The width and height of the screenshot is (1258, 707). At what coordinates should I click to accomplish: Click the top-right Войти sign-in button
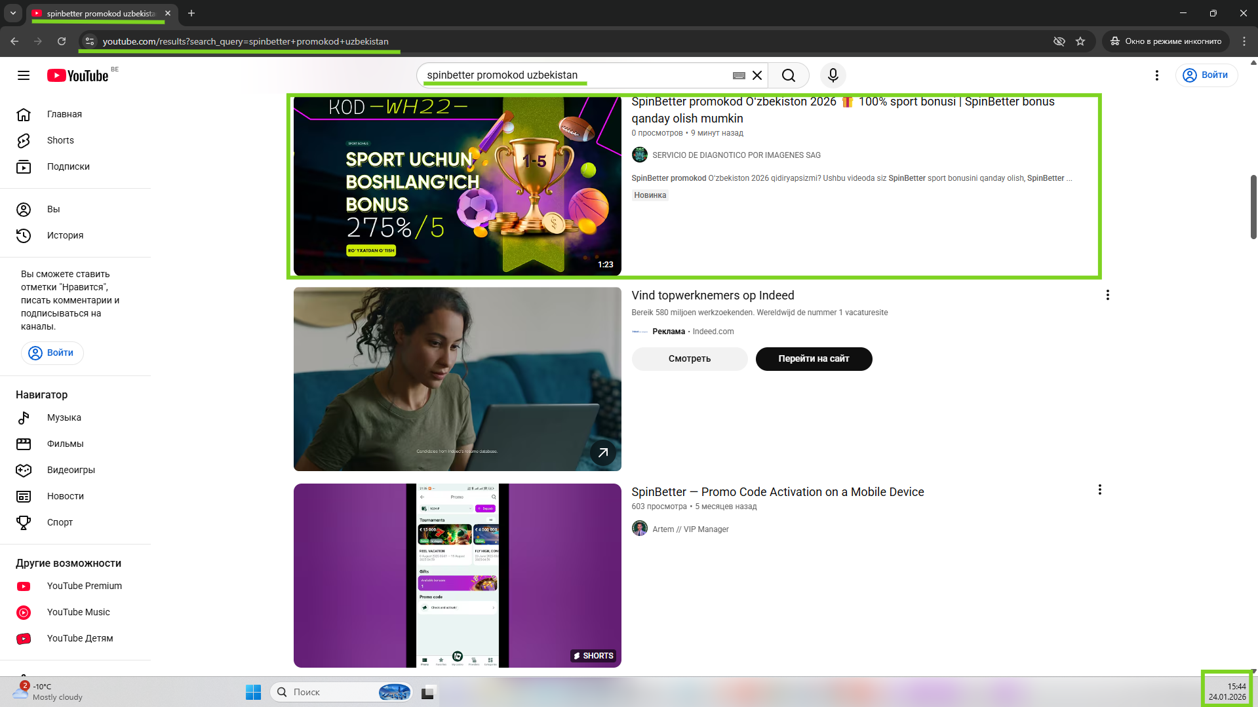click(1206, 75)
